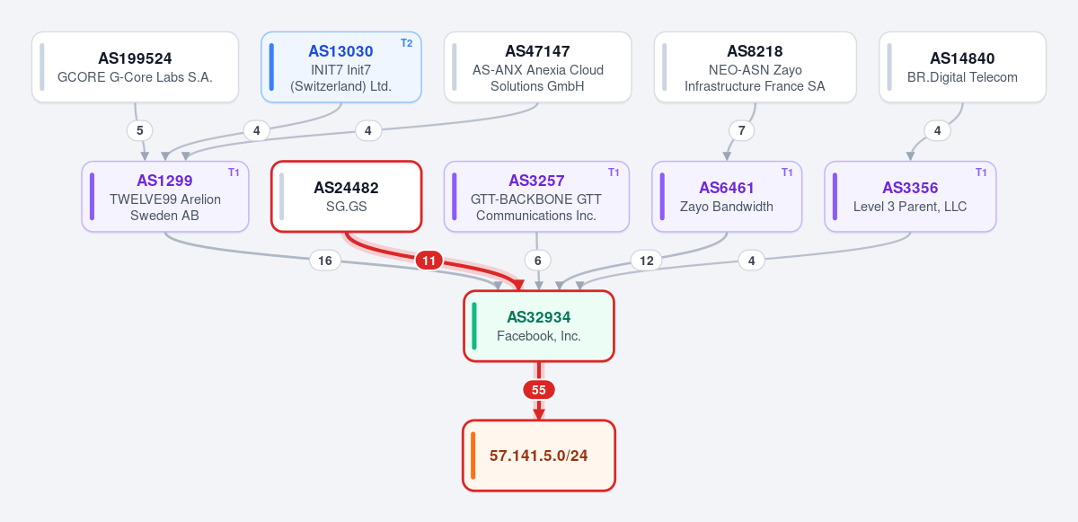The height and width of the screenshot is (522, 1078).
Task: Open the AS8218 NEO-ASN Zayo node
Action: 755,67
